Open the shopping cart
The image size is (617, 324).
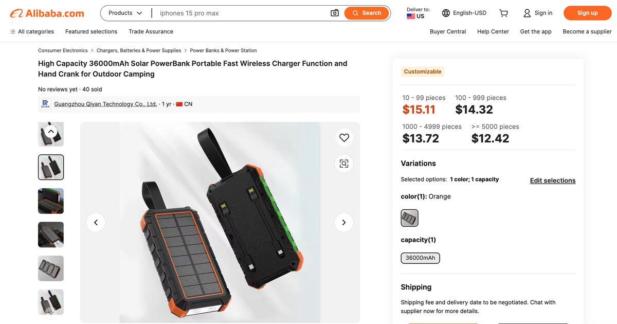click(x=503, y=13)
